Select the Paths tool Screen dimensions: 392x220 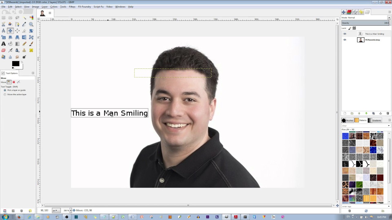17,24
